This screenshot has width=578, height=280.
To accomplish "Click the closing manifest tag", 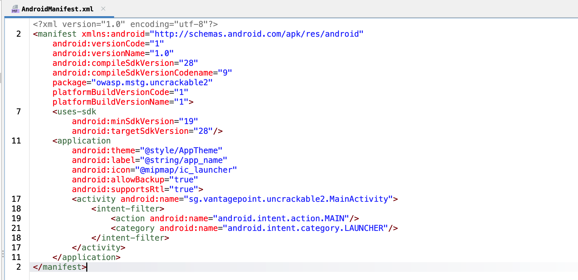I will tap(60, 267).
